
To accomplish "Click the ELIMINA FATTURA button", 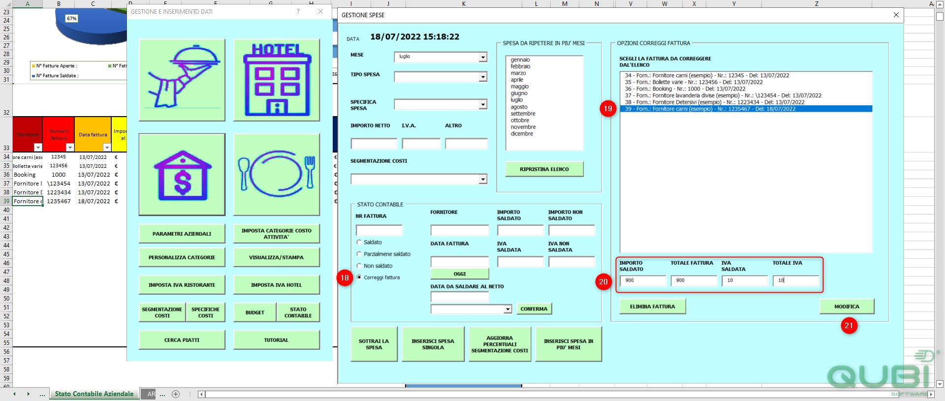I will pyautogui.click(x=653, y=307).
